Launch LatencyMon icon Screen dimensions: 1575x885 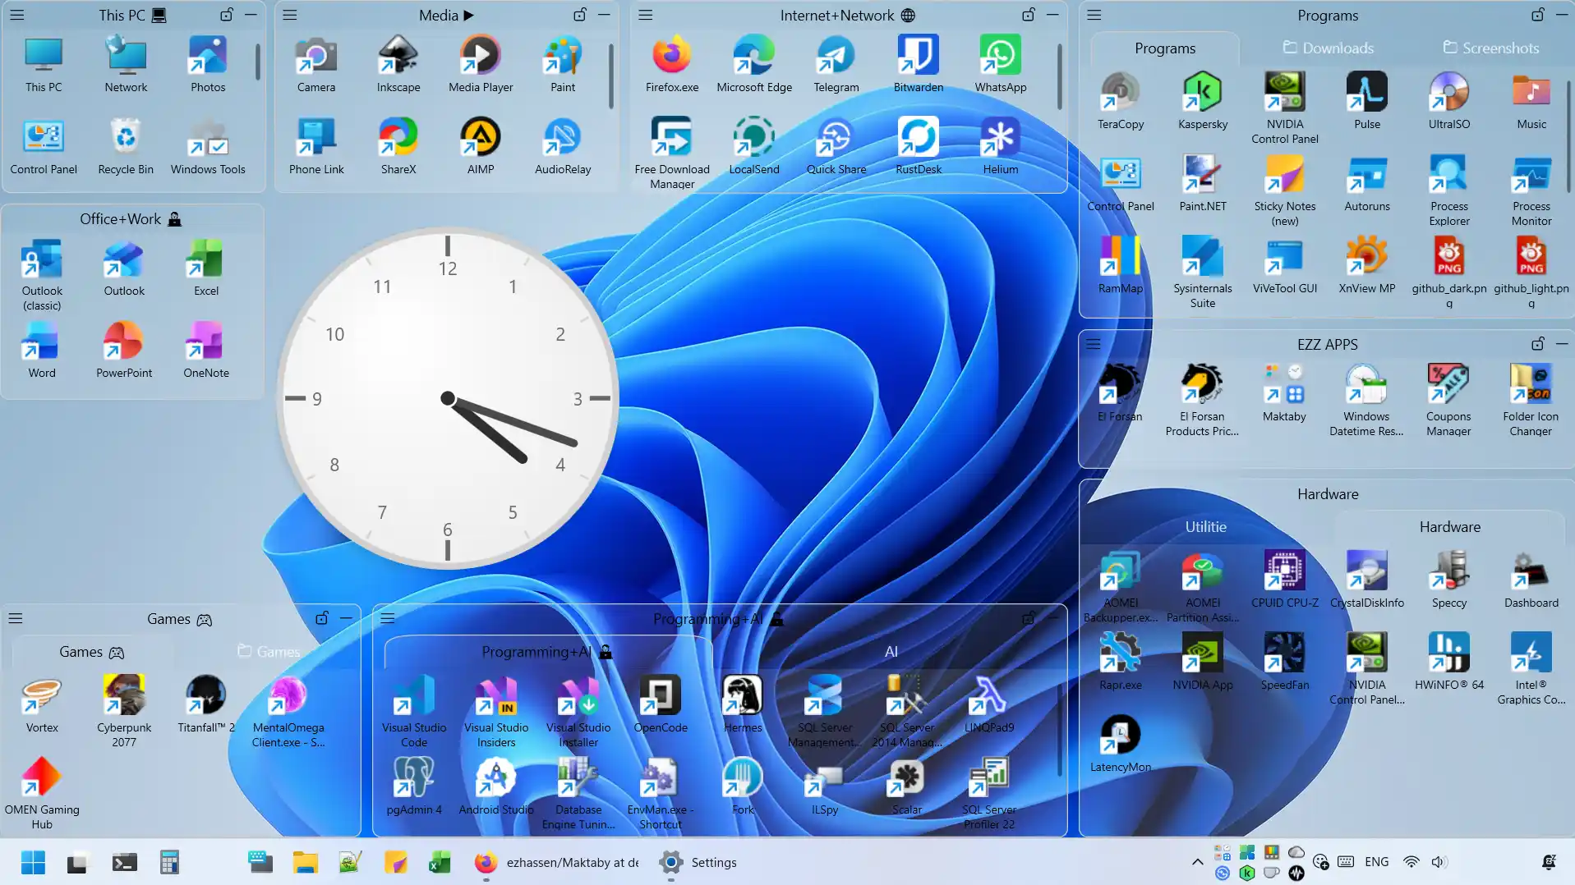(x=1121, y=744)
